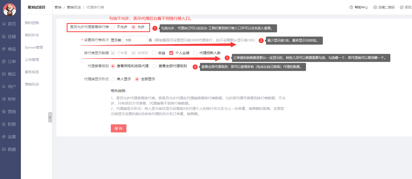Choose 单人显示 display mode
This screenshot has height=179, width=412.
coord(113,79)
